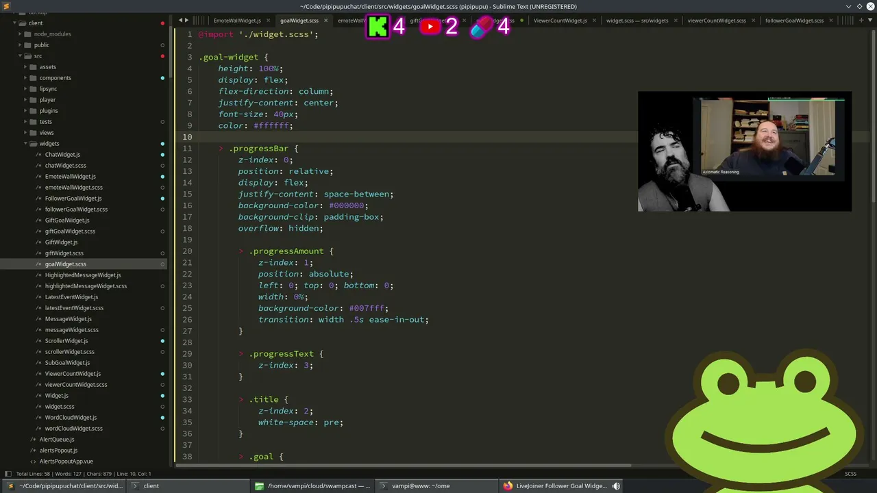Switch to the ViewerCountWidget.js tab
This screenshot has height=493, width=877.
[x=560, y=21]
